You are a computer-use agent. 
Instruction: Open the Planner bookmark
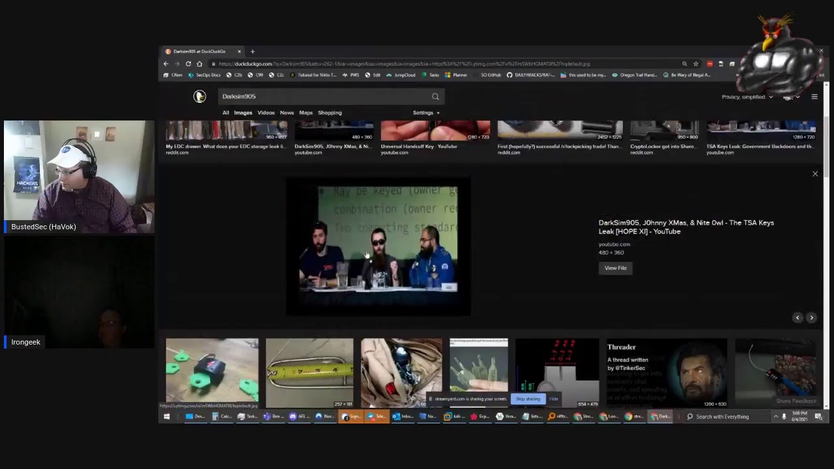pyautogui.click(x=456, y=75)
